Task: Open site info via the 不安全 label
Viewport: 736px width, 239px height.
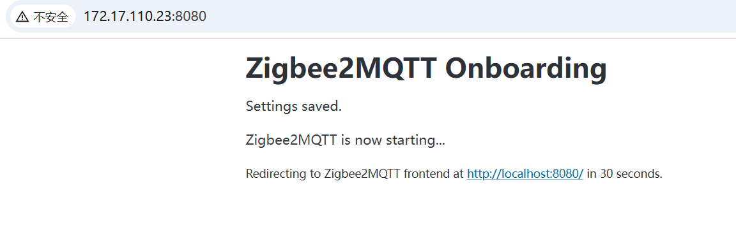Action: [50, 17]
